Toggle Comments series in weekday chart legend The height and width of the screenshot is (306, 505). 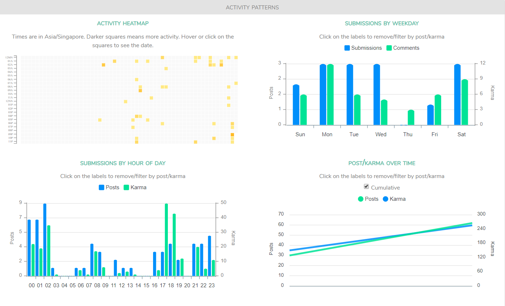click(x=403, y=48)
